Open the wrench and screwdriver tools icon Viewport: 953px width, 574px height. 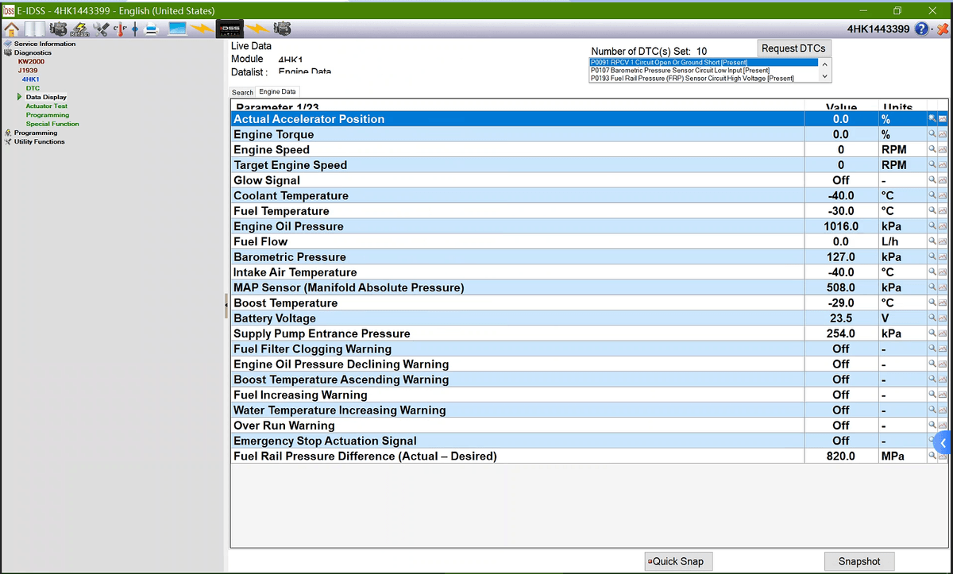101,29
